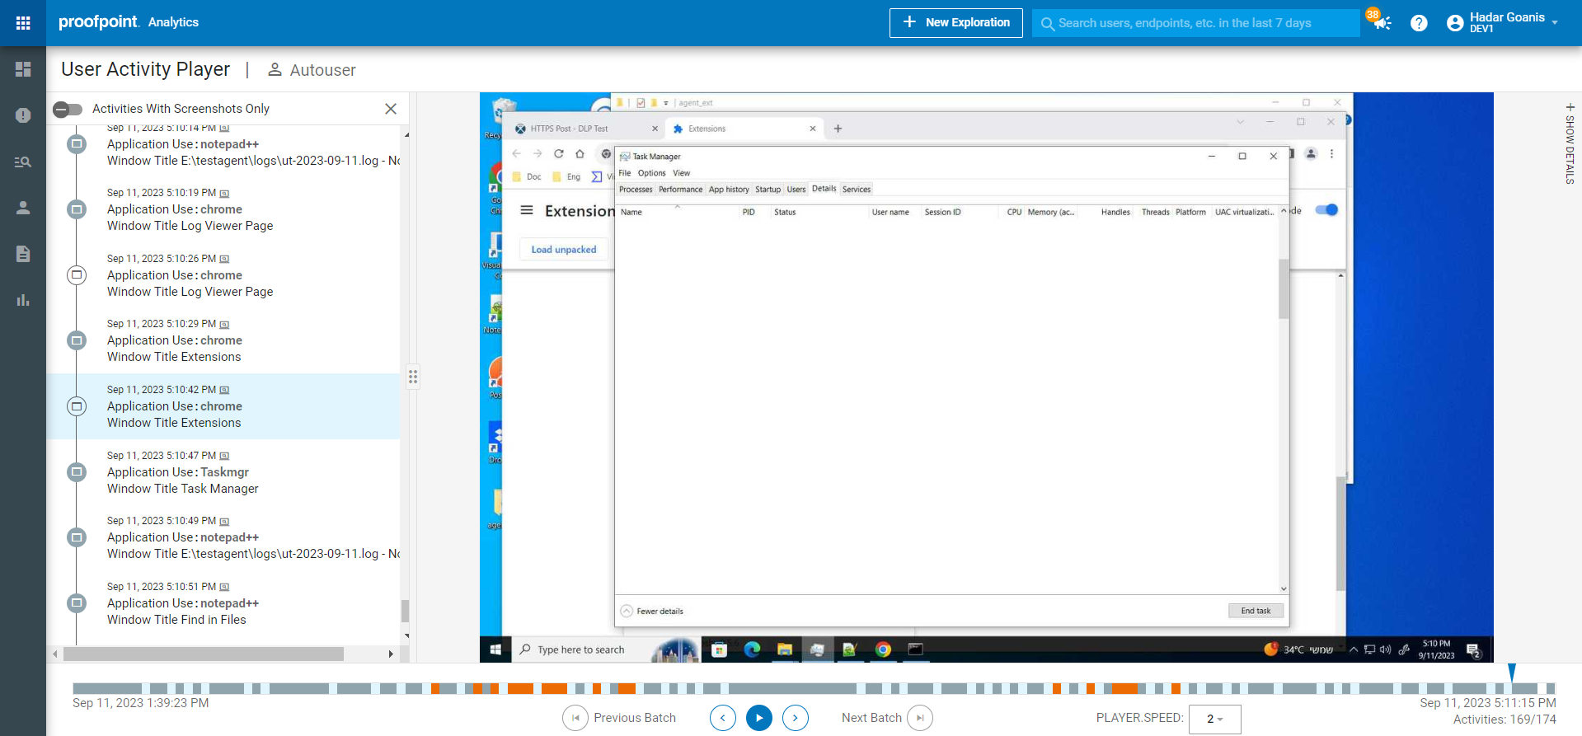This screenshot has height=736, width=1582.
Task: Open the help question mark icon
Action: click(x=1419, y=23)
